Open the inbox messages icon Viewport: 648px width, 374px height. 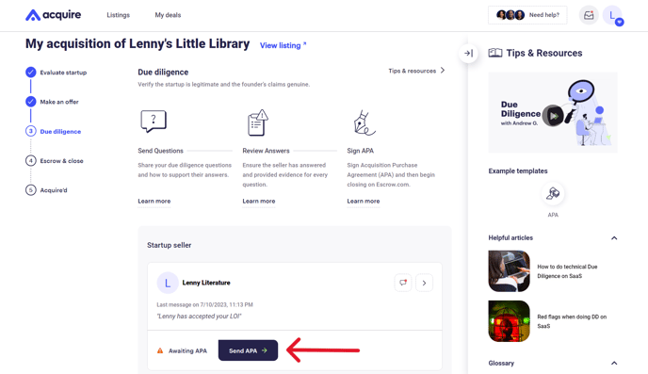(x=589, y=15)
